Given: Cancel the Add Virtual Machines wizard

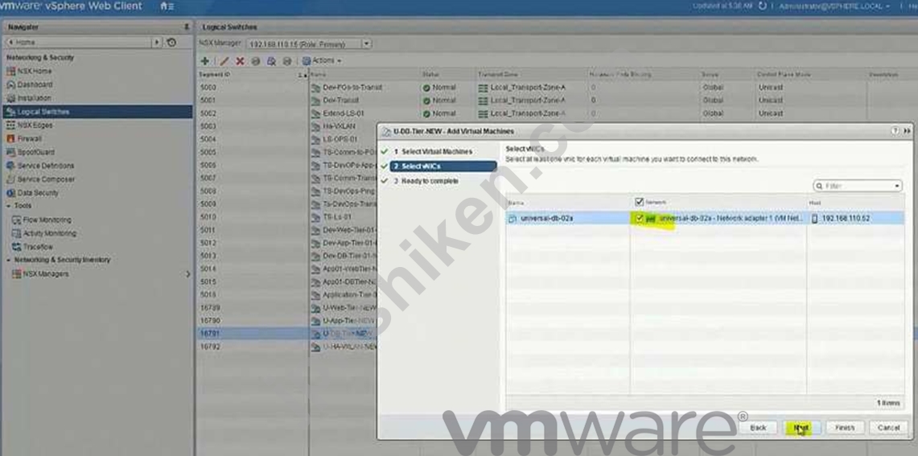Looking at the screenshot, I should tap(889, 428).
